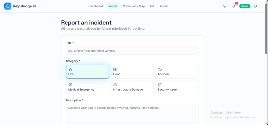Image resolution: width=268 pixels, height=125 pixels.
Task: Navigate to the About tab
Action: [164, 6]
